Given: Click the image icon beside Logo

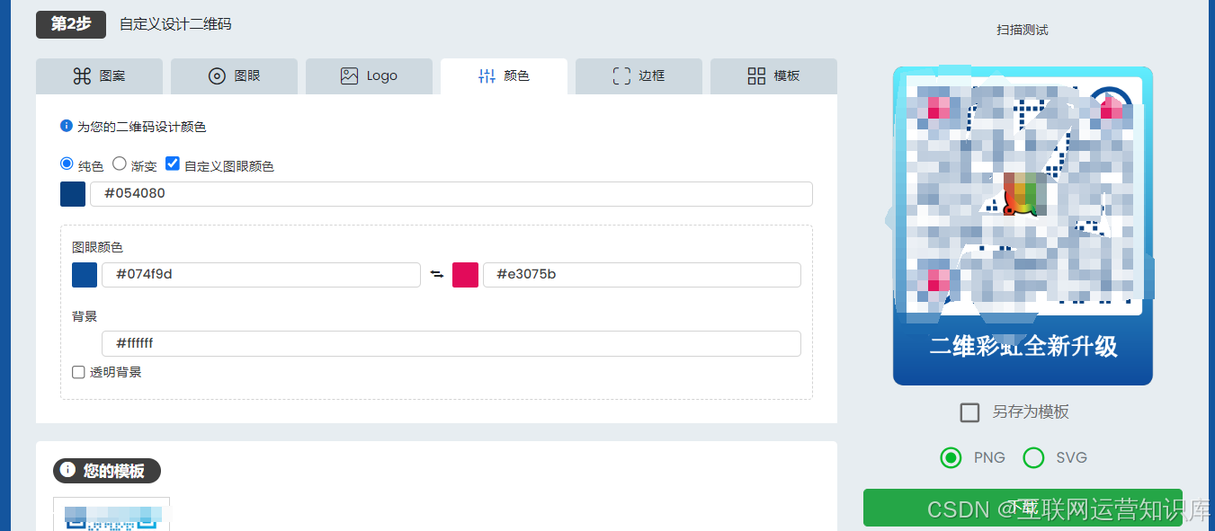Looking at the screenshot, I should click(350, 76).
